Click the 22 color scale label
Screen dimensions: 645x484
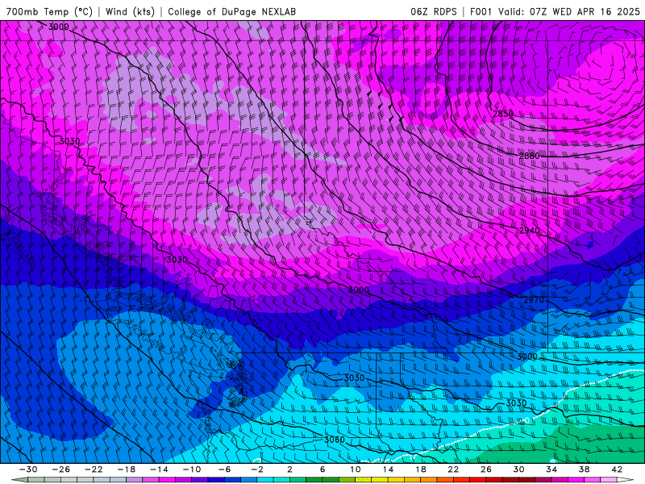[x=453, y=469]
